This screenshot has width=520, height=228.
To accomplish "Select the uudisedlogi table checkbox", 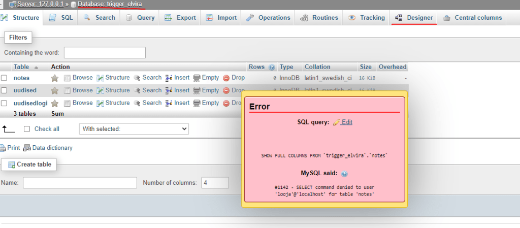I will (4, 103).
